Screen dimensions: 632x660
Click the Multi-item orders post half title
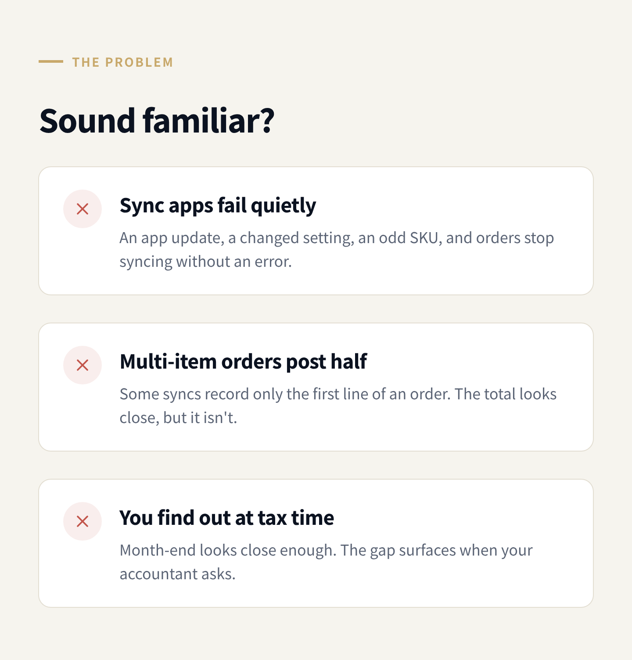coord(243,362)
